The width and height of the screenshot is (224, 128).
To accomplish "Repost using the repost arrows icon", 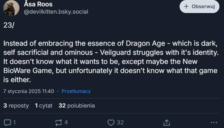I will 58,122.
